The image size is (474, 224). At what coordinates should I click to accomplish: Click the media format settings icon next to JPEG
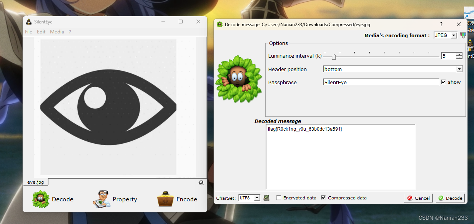click(x=463, y=35)
